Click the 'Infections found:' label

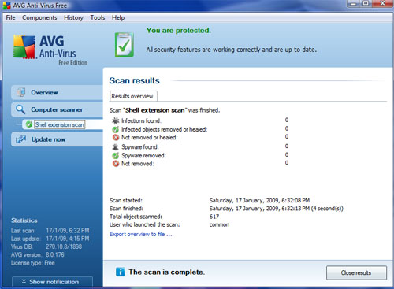141,120
